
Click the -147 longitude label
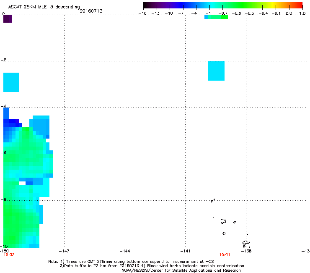pyautogui.click(x=64, y=251)
